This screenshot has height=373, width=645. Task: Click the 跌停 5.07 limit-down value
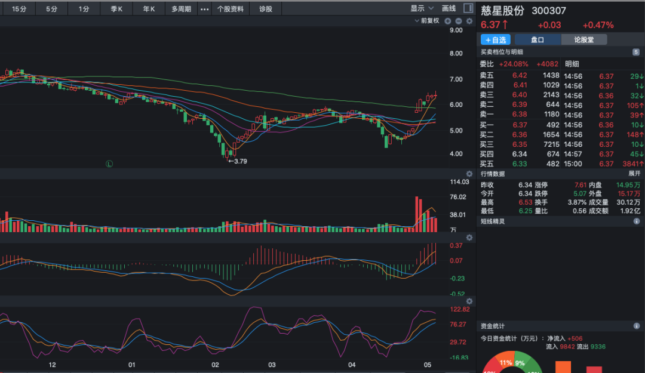coord(580,194)
